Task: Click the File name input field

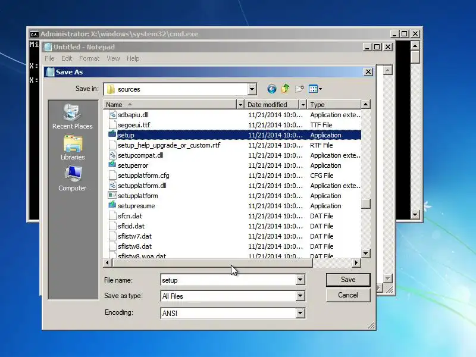Action: [x=228, y=280]
